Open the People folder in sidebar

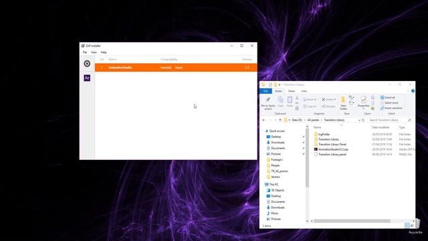(275, 165)
